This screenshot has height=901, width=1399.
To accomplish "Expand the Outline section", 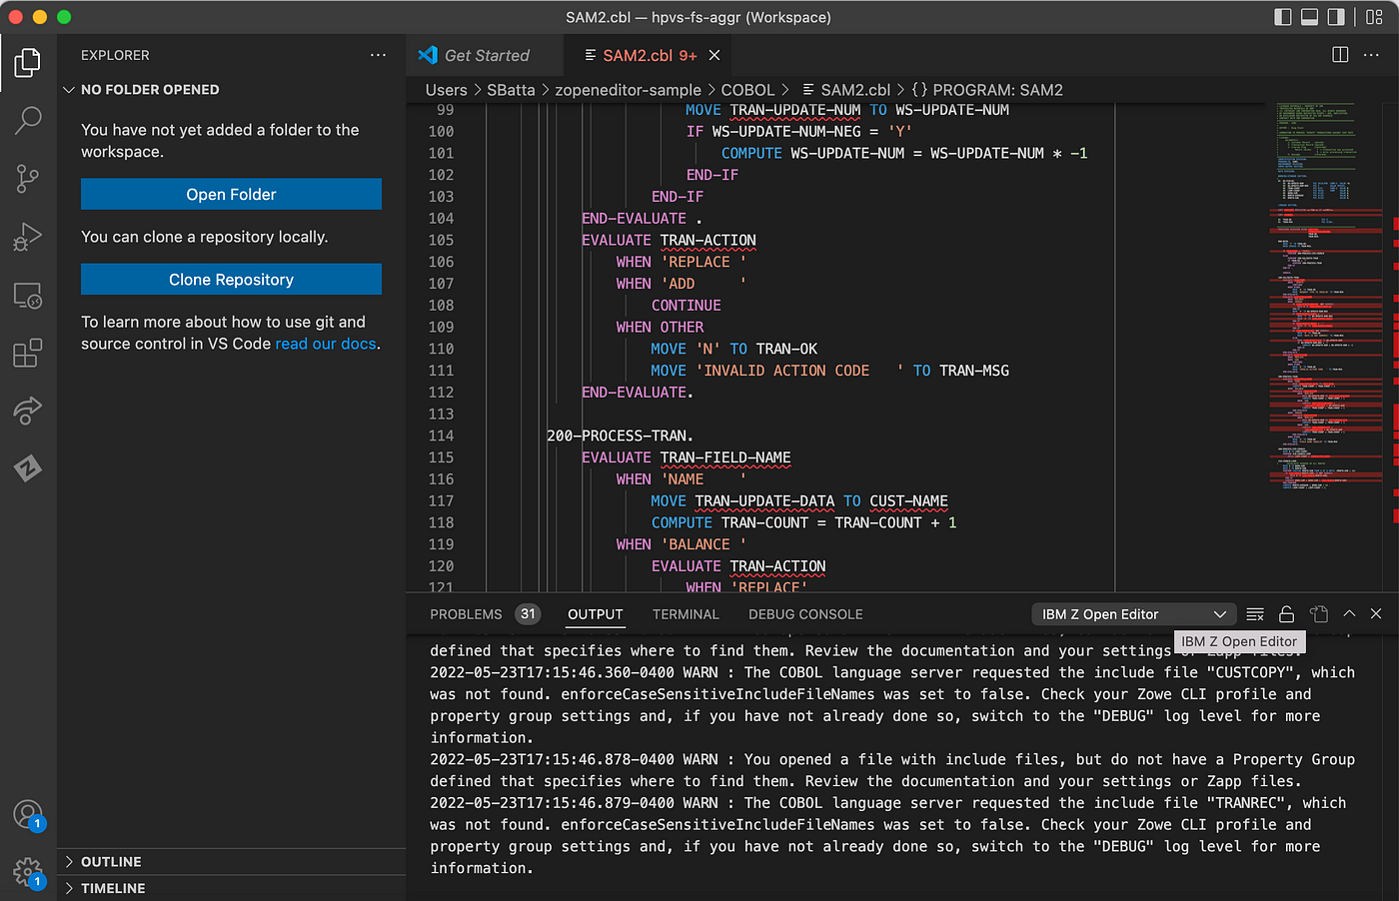I will [x=231, y=862].
